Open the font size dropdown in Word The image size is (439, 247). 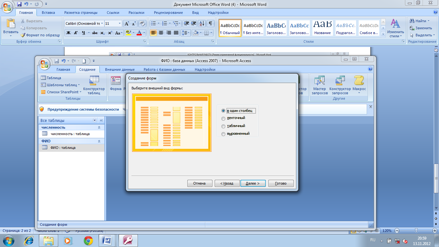[x=120, y=23]
